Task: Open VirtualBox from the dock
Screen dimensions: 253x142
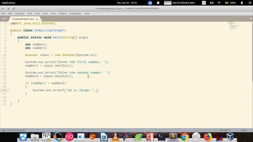Action: point(230,137)
